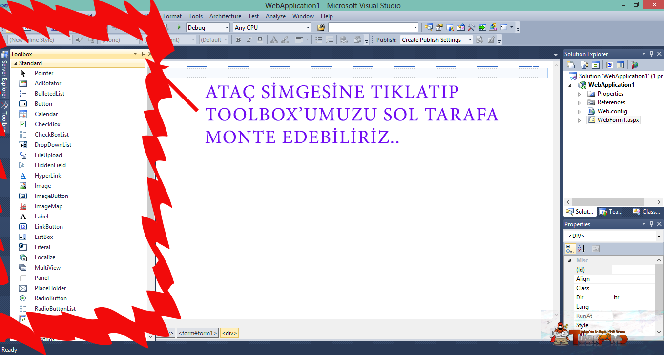Screen dimensions: 664x355
Task: Collapse the Standard group in Toolbox
Action: (15, 63)
